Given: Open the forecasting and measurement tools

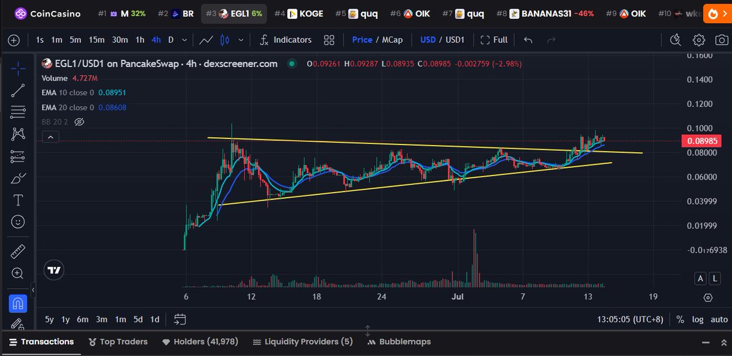Looking at the screenshot, I should [x=18, y=156].
